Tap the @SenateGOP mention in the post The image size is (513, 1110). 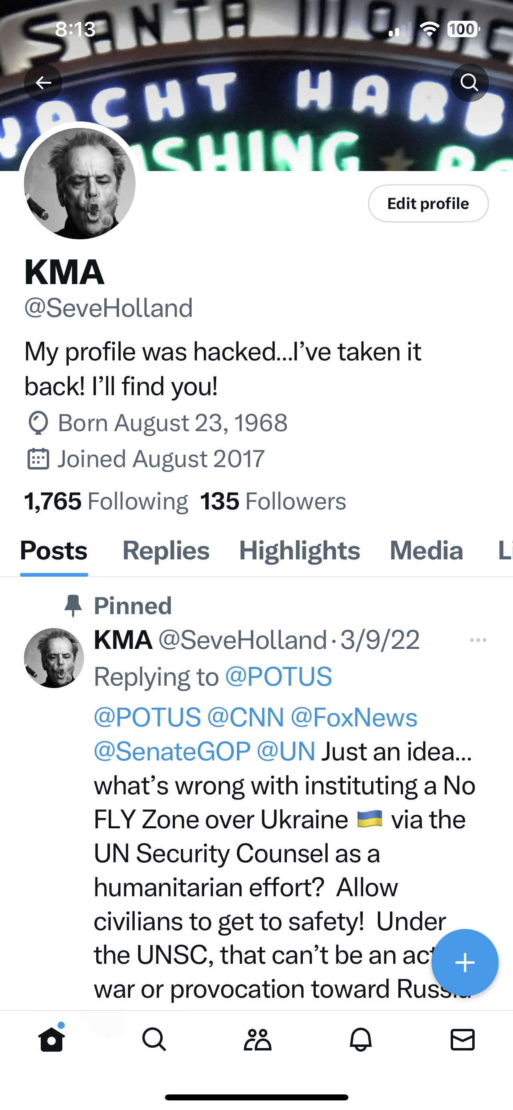[x=172, y=752]
